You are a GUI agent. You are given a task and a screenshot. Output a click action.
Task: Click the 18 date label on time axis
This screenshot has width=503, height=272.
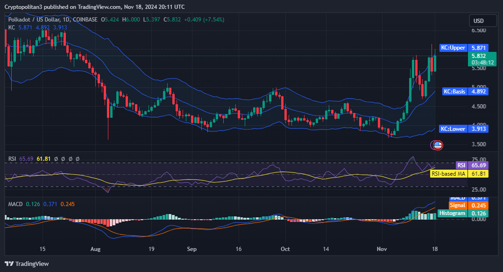(435, 249)
